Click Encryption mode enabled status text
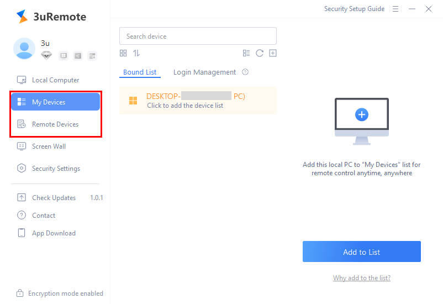Image resolution: width=443 pixels, height=304 pixels. (66, 293)
